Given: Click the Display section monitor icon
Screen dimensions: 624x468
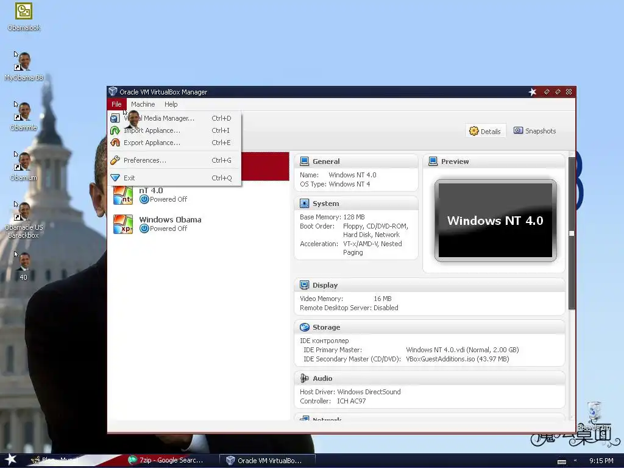Looking at the screenshot, I should 305,285.
